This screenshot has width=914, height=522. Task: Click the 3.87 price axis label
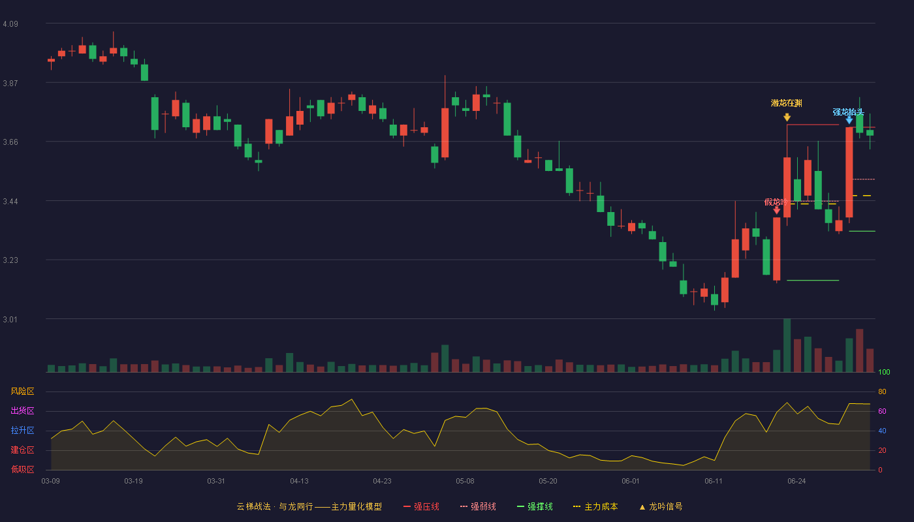(x=10, y=84)
